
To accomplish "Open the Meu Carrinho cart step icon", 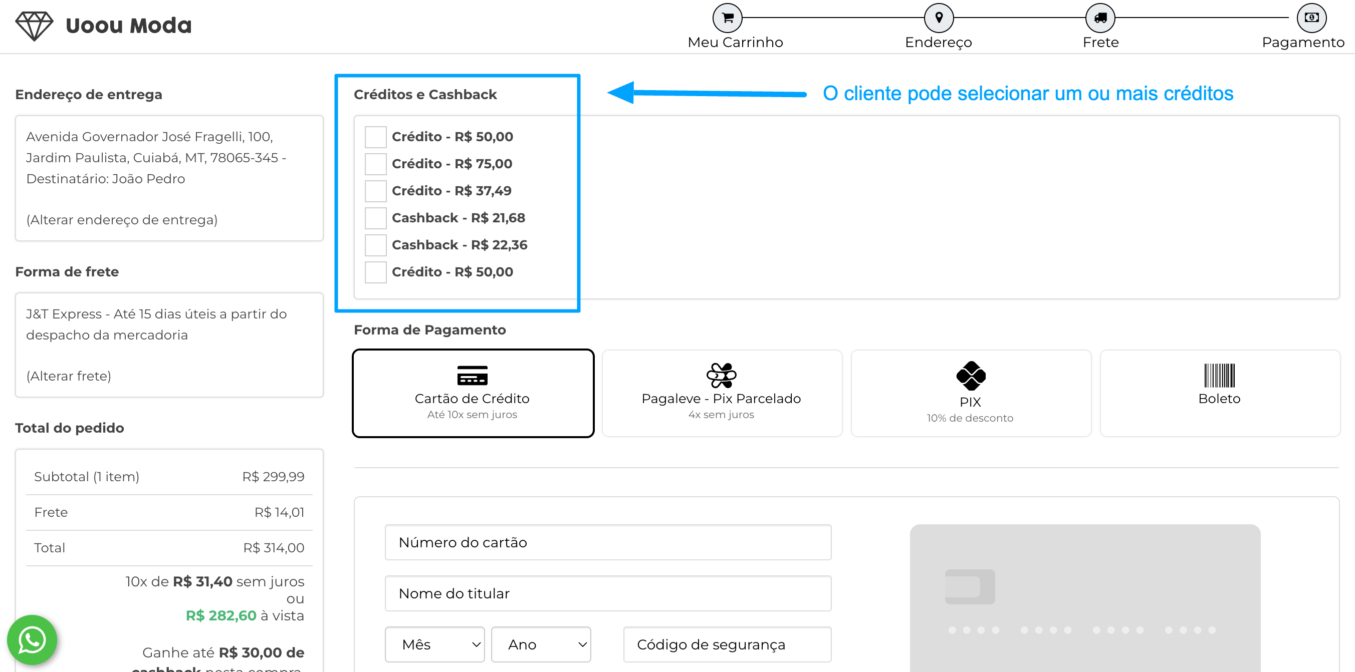I will [x=727, y=18].
